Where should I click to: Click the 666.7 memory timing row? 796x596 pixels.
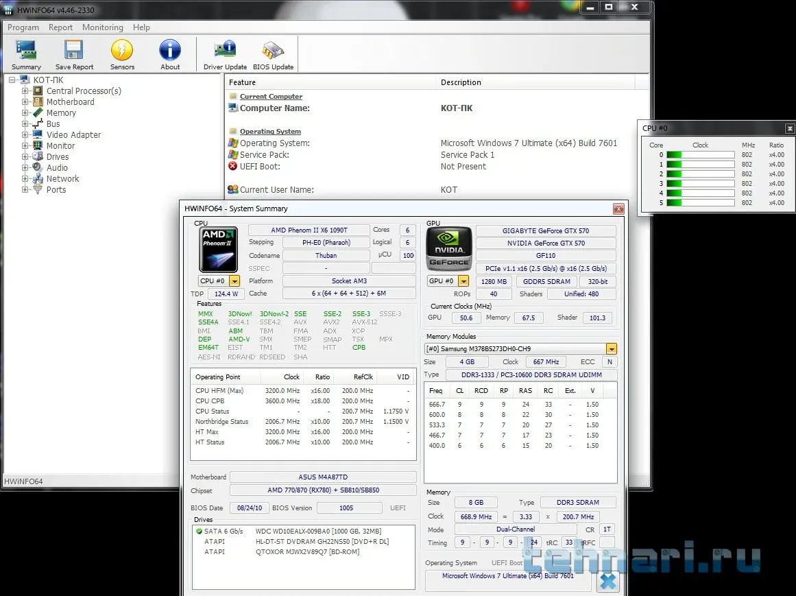coord(520,405)
